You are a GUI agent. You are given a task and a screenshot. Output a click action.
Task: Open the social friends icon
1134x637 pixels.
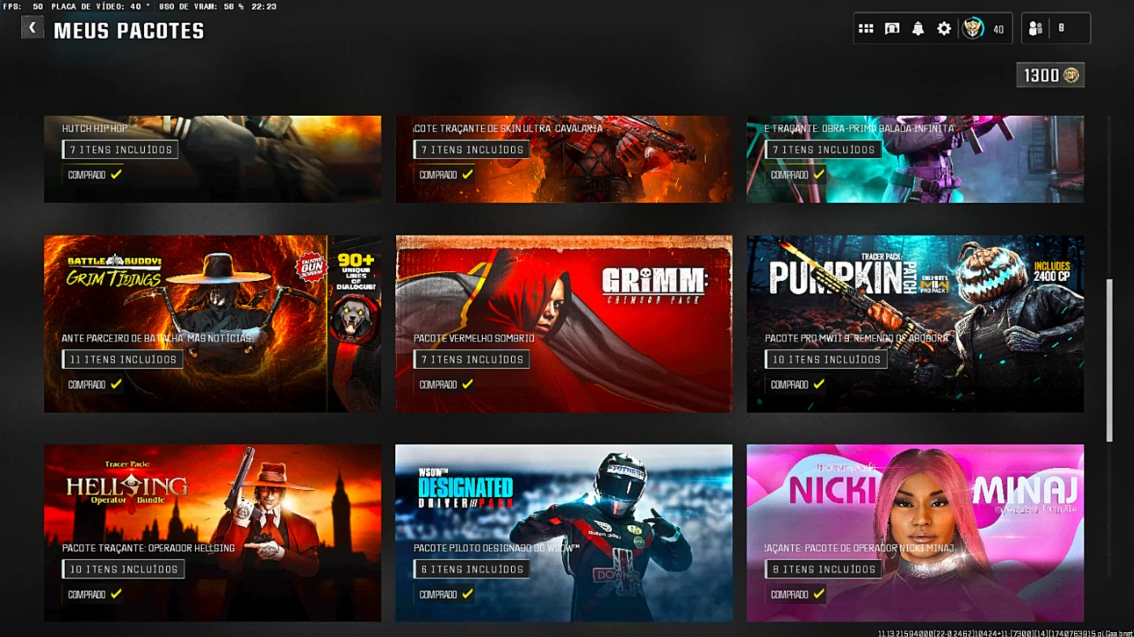coord(1036,28)
